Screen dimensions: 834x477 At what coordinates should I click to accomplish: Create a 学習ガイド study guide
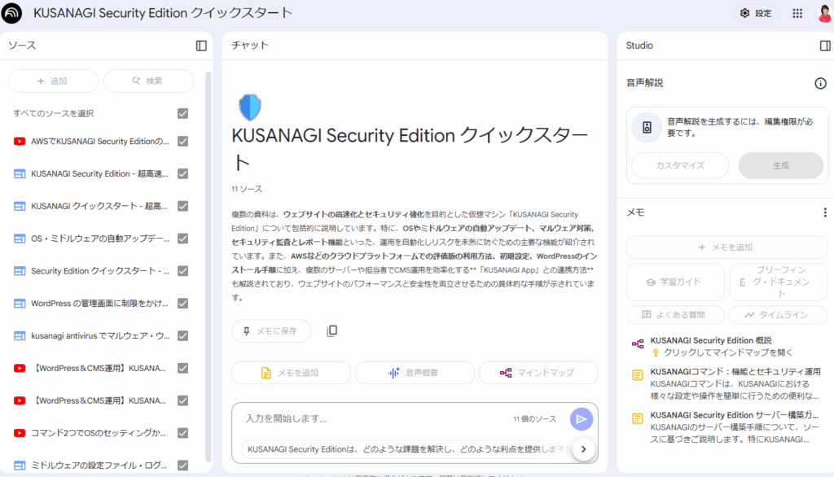point(675,282)
